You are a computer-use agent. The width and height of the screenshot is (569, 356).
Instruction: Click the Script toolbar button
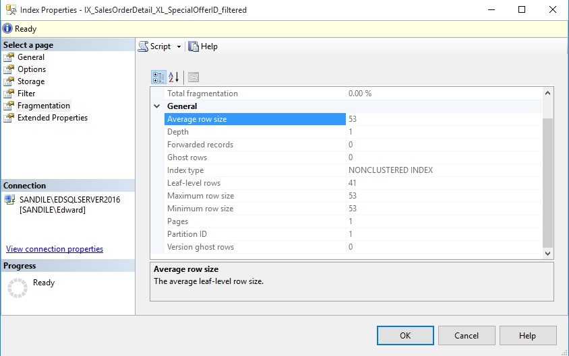click(x=155, y=46)
